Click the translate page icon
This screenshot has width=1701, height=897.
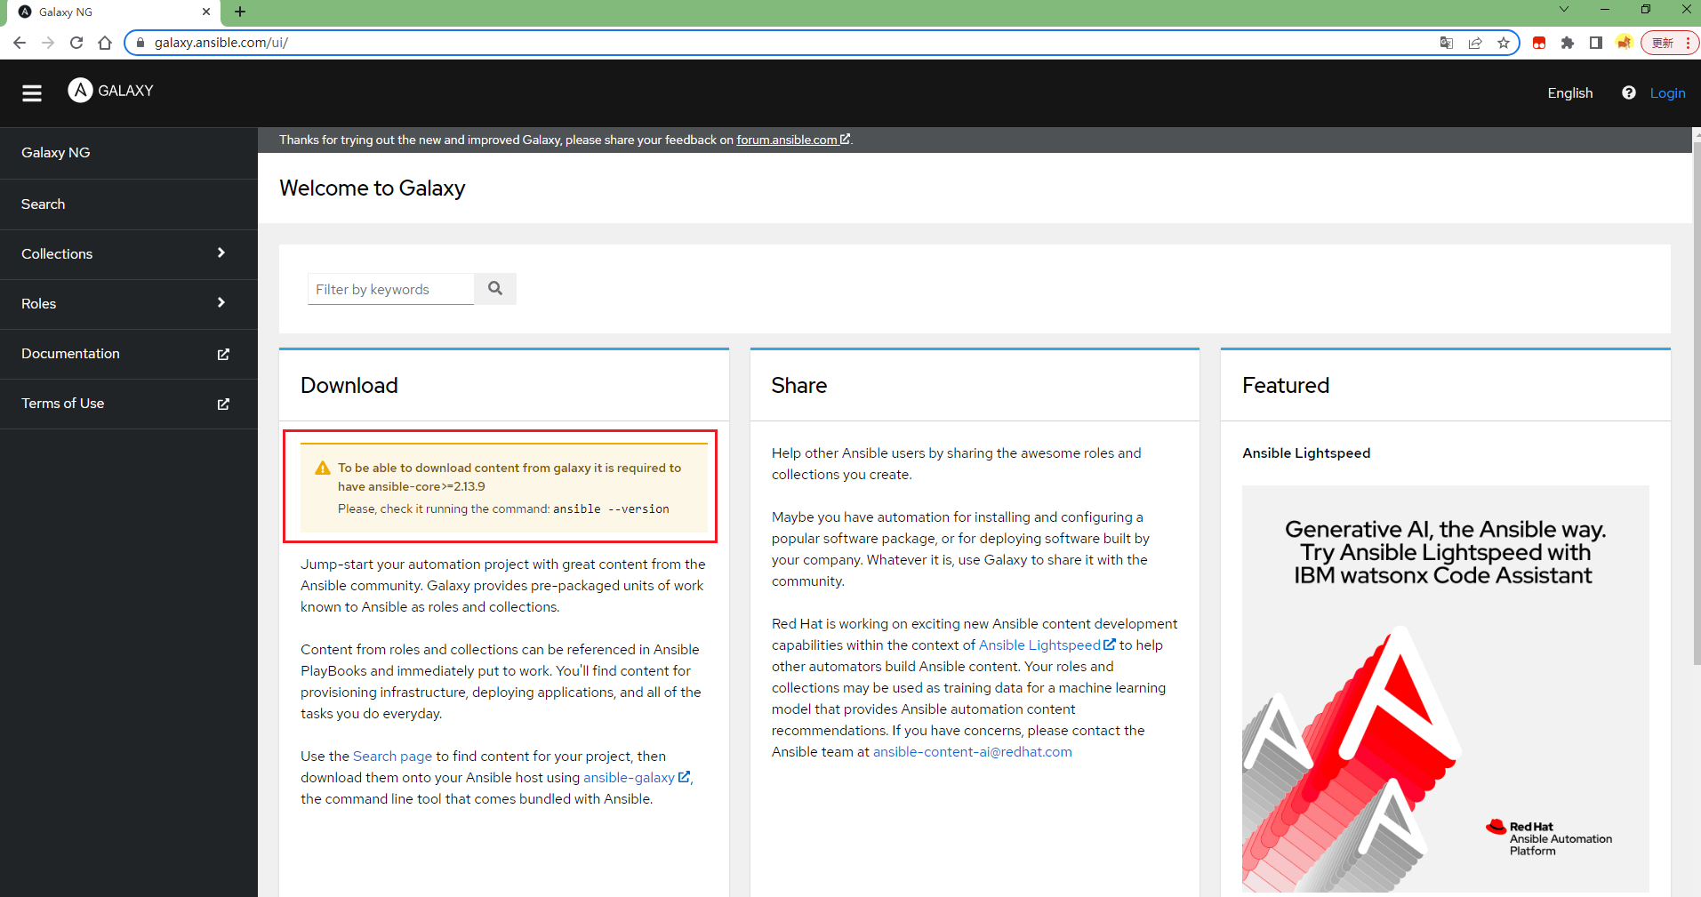[x=1447, y=43]
